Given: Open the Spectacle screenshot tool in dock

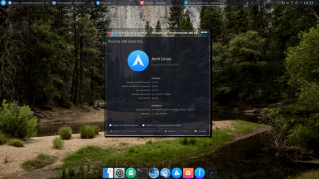Looking at the screenshot, I should pyautogui.click(x=188, y=173).
